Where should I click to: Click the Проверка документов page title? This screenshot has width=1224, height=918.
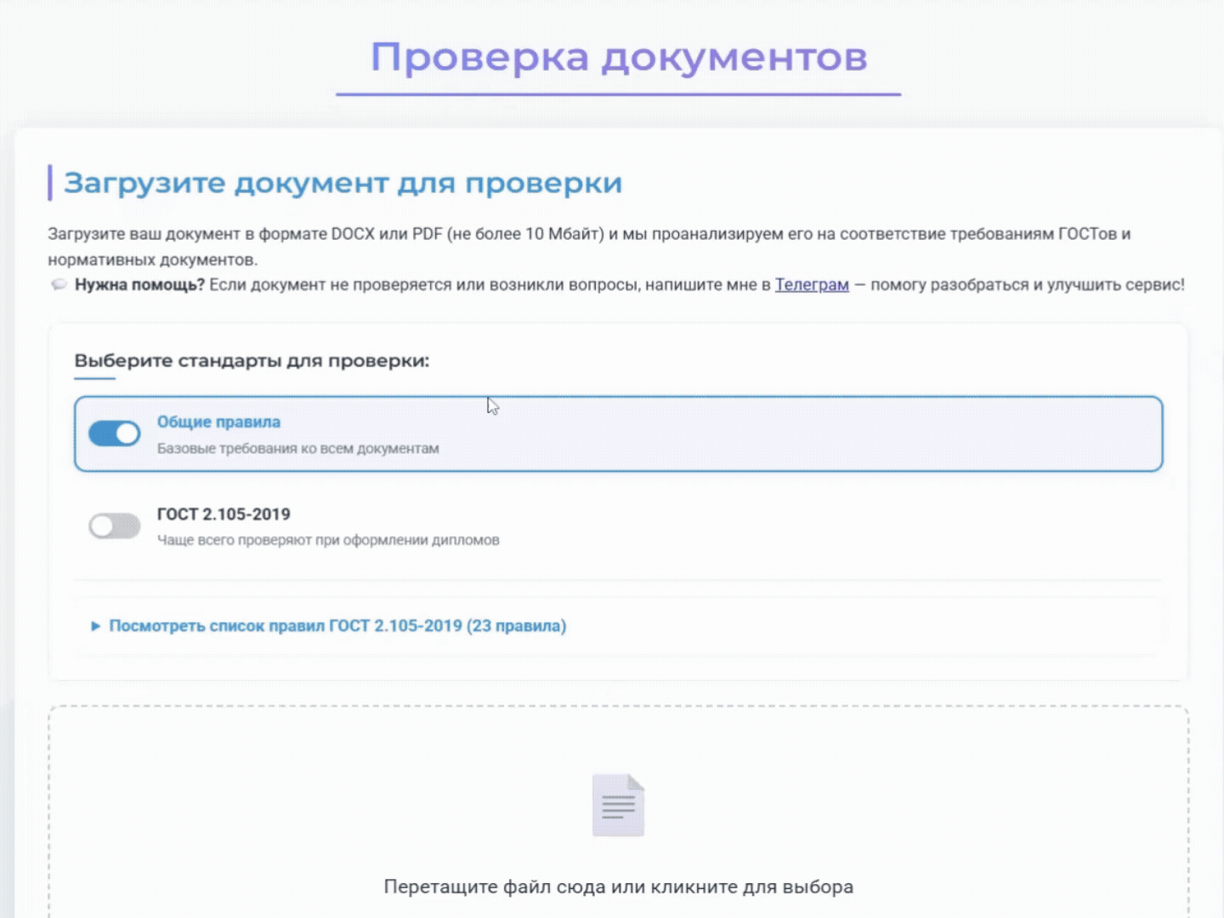(x=620, y=56)
